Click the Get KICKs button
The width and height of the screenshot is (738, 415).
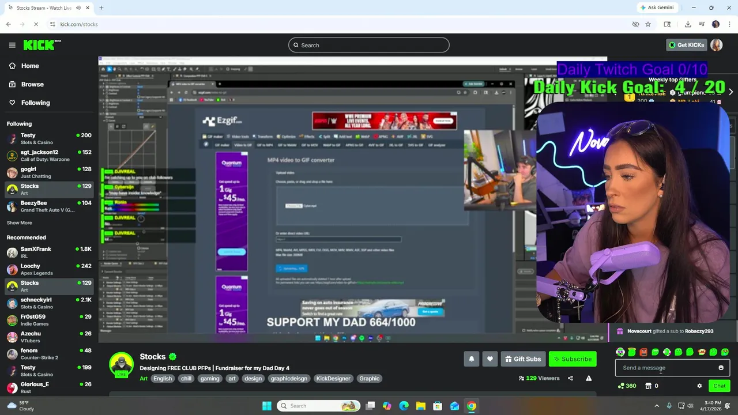click(686, 45)
